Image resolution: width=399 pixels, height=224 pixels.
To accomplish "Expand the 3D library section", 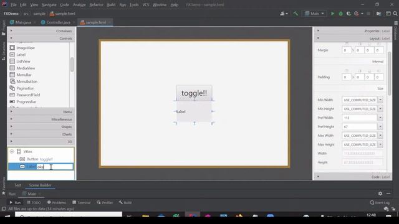I will click(x=41, y=142).
